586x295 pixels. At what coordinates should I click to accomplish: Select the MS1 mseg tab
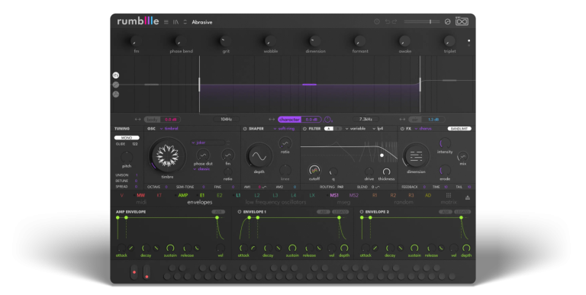point(334,195)
